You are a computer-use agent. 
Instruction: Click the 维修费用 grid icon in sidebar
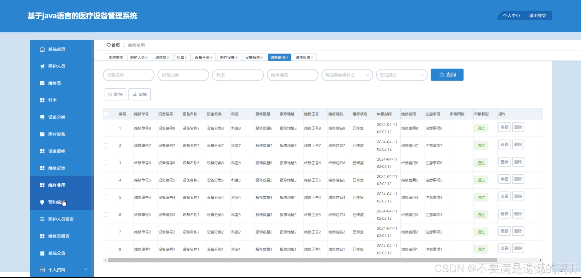(x=42, y=185)
